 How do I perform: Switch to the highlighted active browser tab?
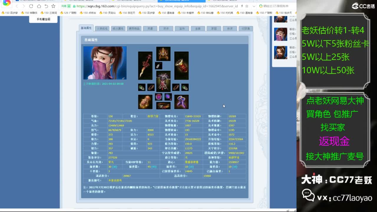click(181, 1)
